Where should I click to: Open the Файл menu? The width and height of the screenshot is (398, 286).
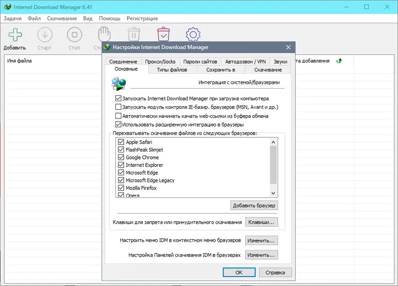tap(34, 18)
